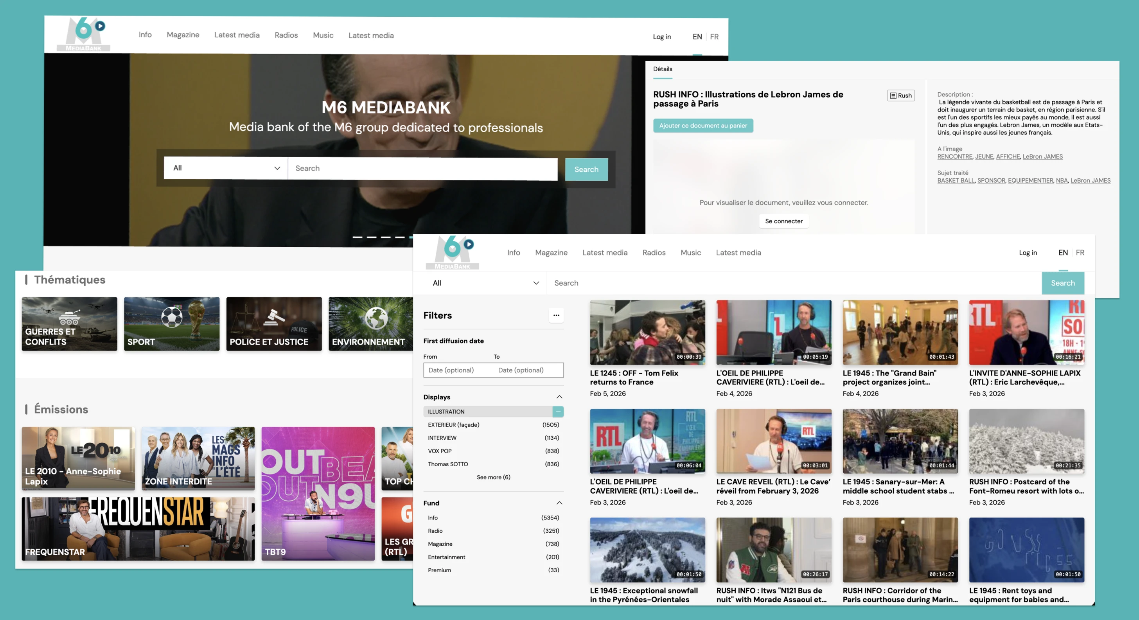The height and width of the screenshot is (620, 1139).
Task: Click the Se connecter button
Action: click(784, 221)
